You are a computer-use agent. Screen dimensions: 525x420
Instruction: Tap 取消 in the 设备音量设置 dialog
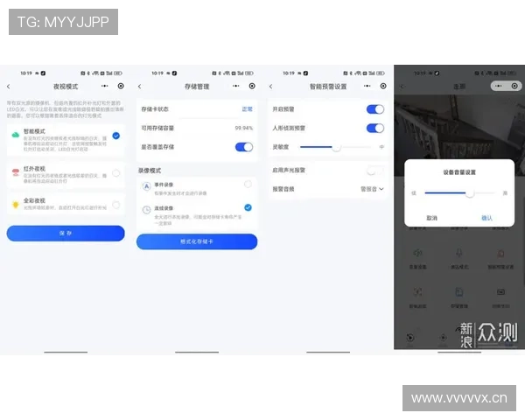(x=431, y=218)
